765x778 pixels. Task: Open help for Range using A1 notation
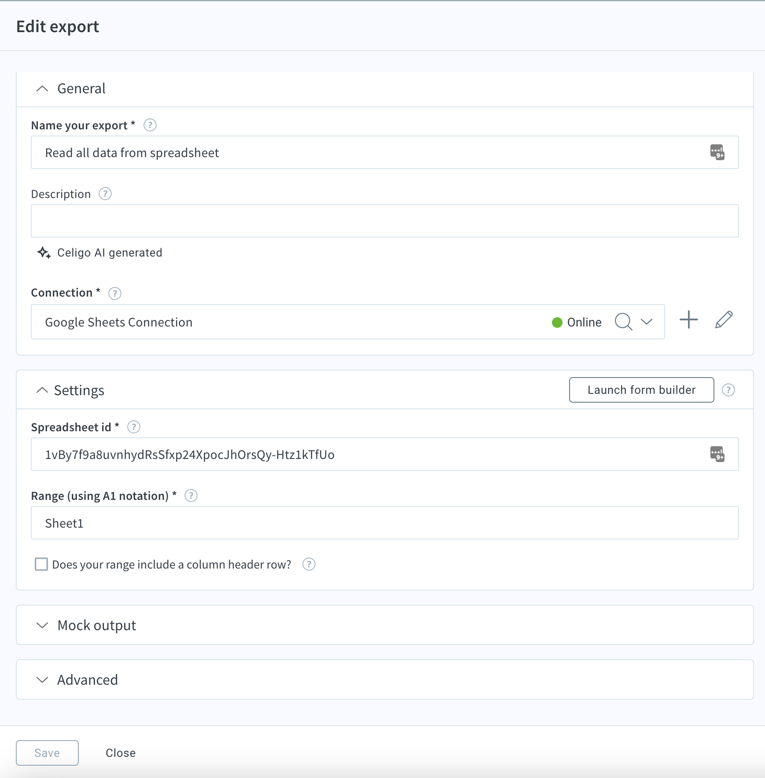pos(191,495)
